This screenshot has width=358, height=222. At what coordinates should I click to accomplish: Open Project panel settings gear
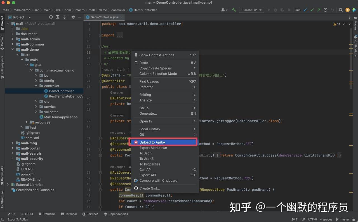click(x=73, y=17)
